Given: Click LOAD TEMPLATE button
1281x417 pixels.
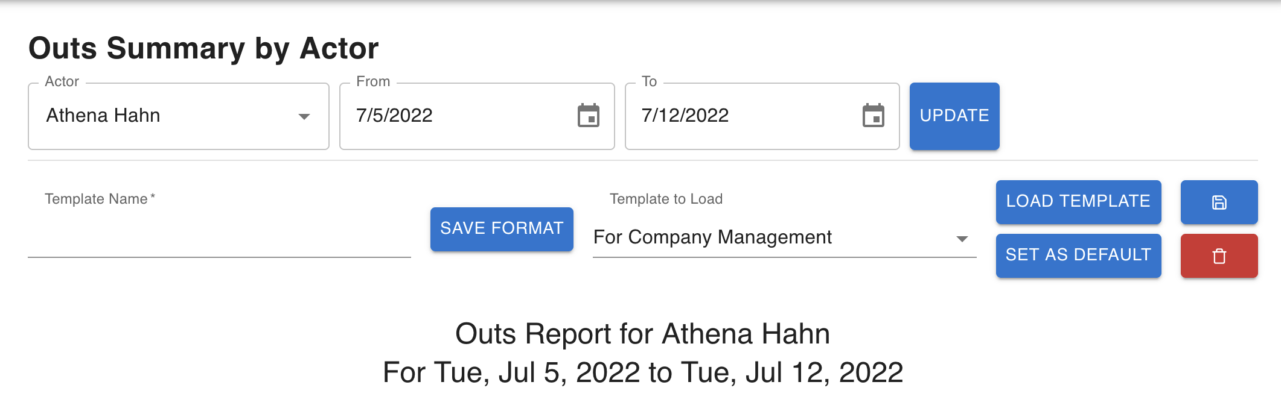Looking at the screenshot, I should tap(1078, 202).
